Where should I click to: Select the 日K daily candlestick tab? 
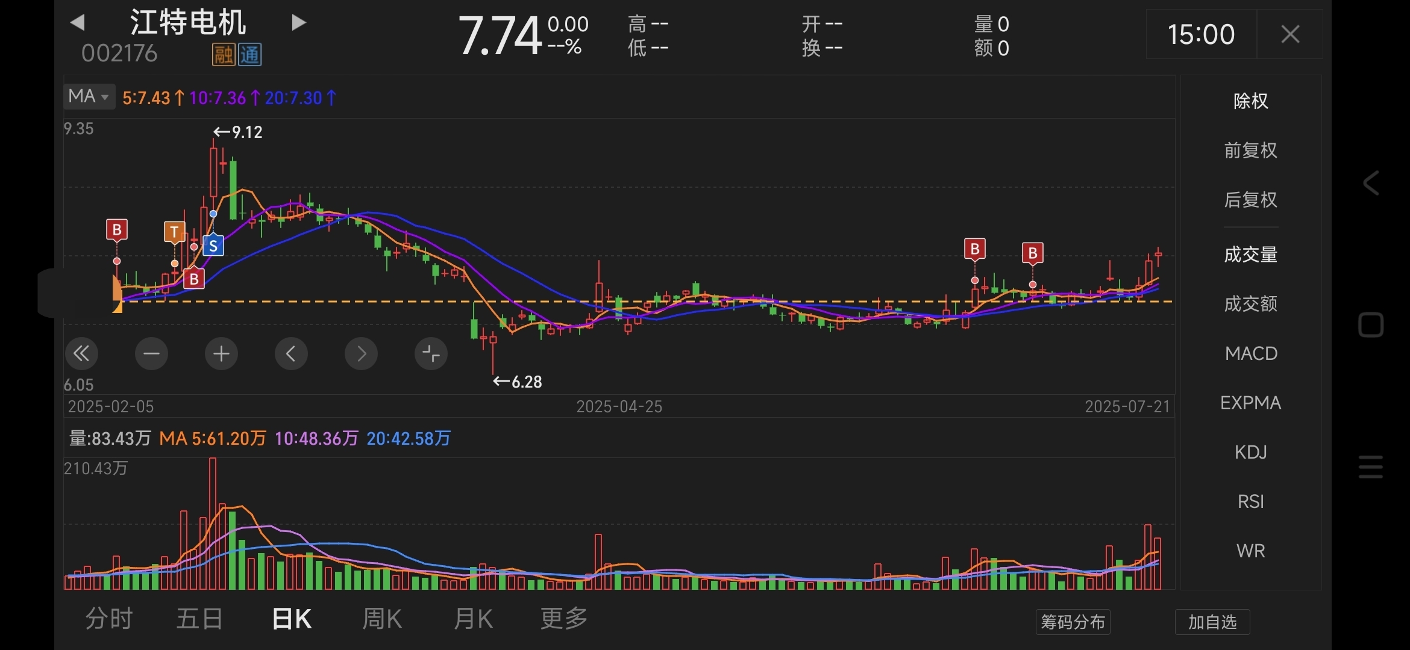tap(292, 619)
